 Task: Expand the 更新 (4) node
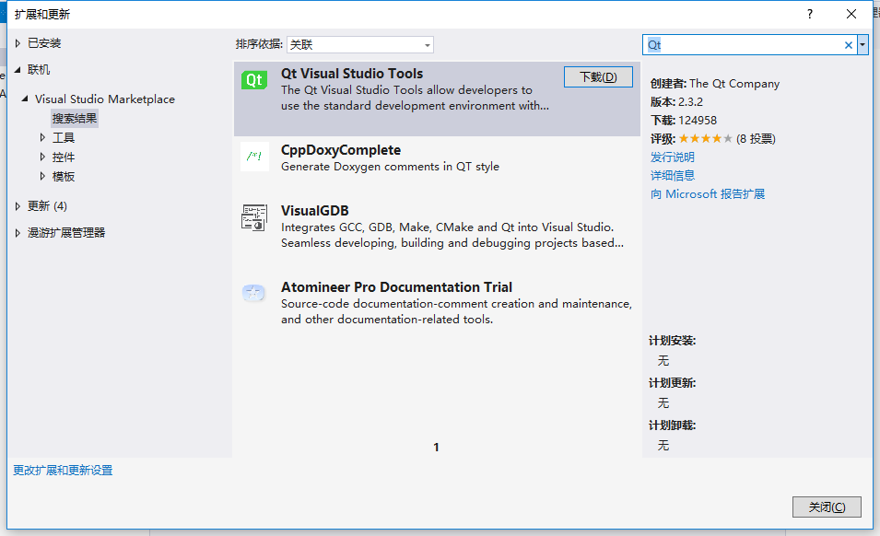18,206
